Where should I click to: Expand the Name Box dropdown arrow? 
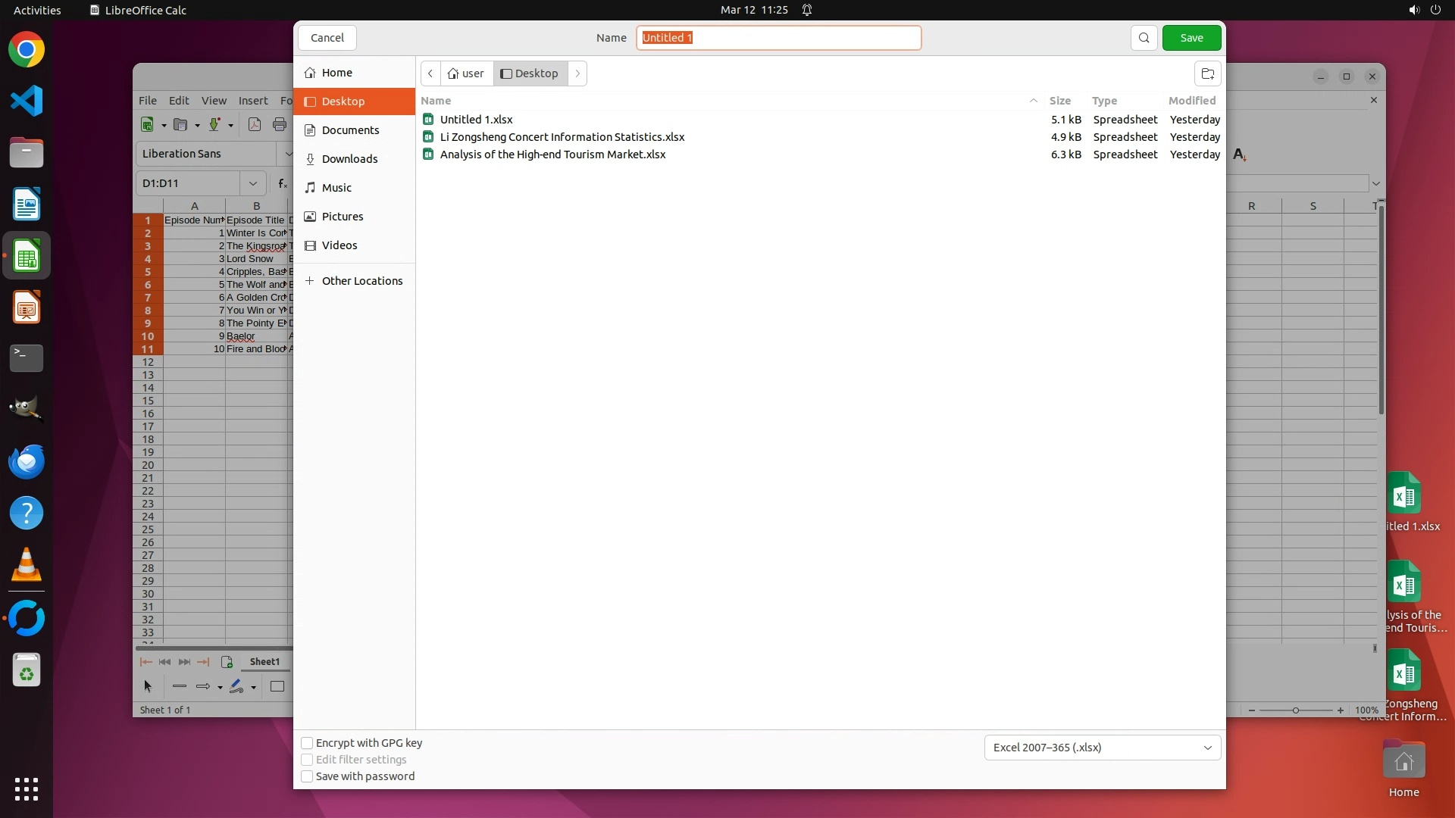point(252,183)
